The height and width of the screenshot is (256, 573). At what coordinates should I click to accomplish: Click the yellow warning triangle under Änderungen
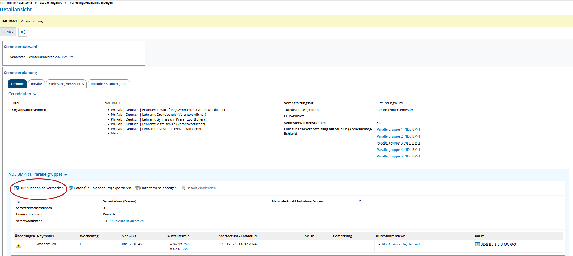18,246
